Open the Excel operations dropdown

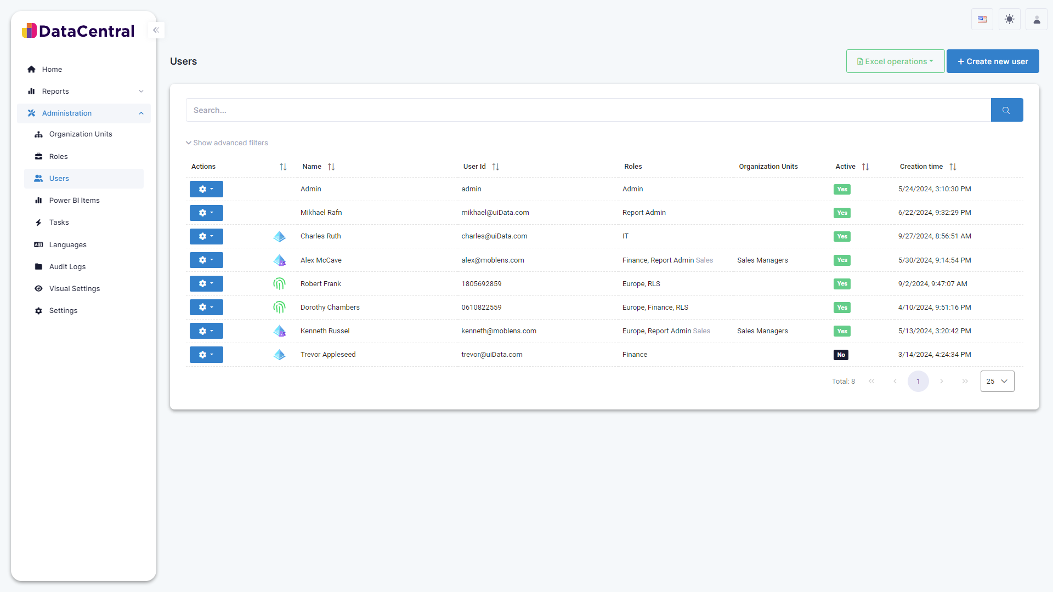tap(895, 61)
